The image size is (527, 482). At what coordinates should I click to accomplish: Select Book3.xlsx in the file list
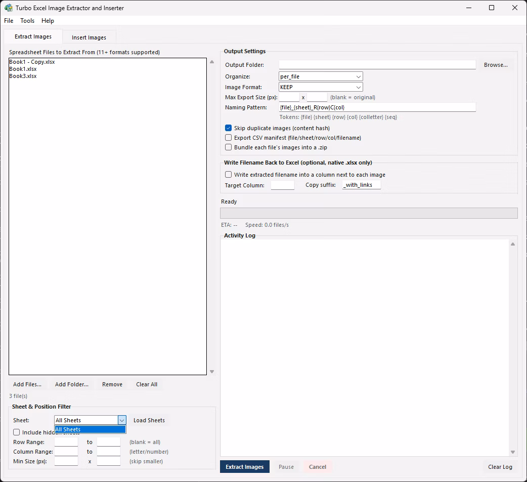[23, 76]
